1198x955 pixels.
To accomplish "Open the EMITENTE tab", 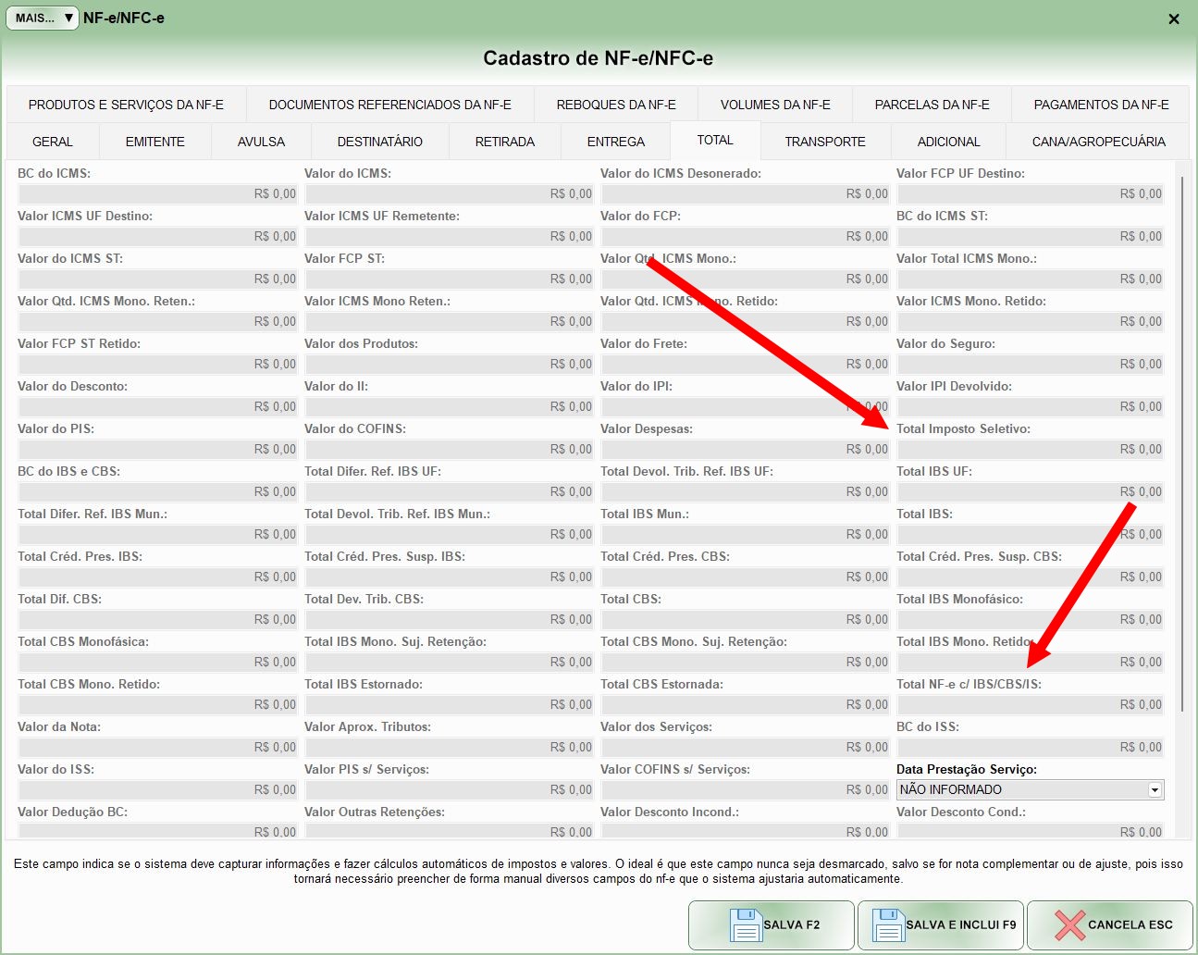I will [155, 142].
